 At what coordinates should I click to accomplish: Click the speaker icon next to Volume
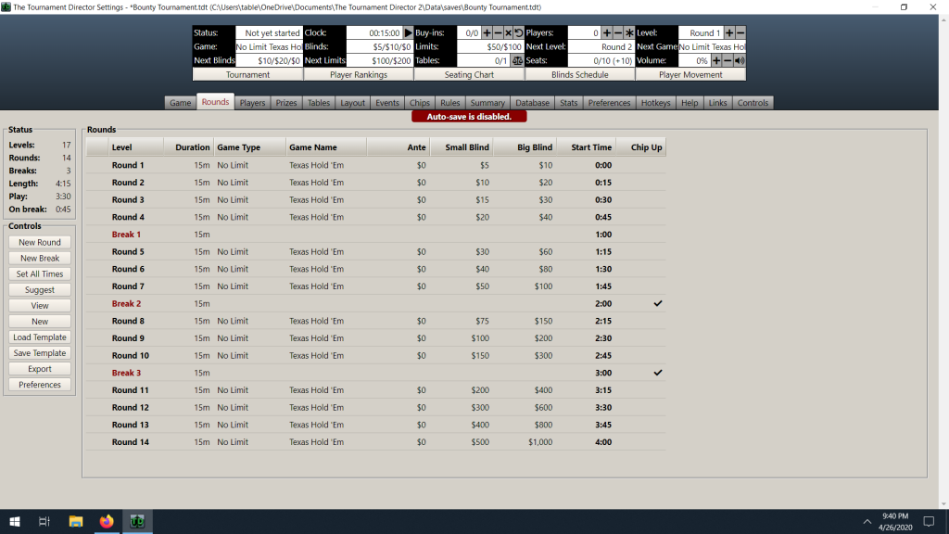740,60
